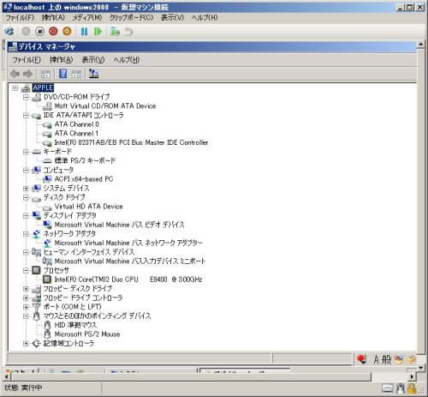Select Msft Virtual CD/ROM ATA Device
The width and height of the screenshot is (428, 397).
pyautogui.click(x=105, y=106)
